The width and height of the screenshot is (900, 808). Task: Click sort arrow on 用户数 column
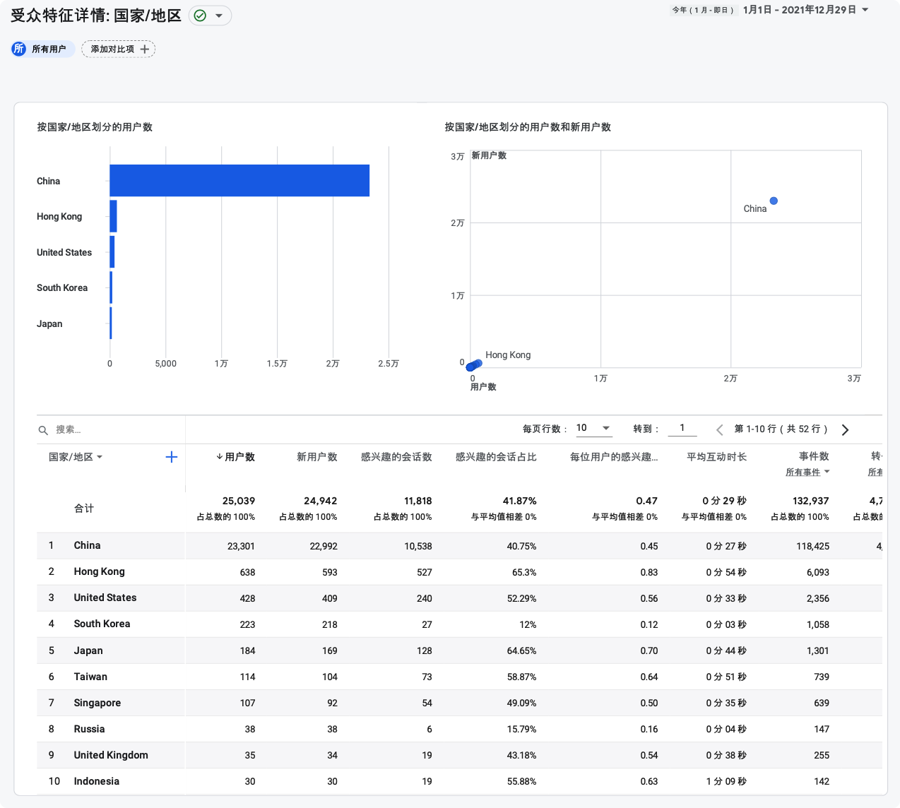(x=220, y=457)
